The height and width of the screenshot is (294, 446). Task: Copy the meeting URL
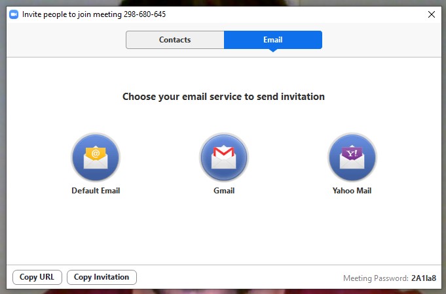point(37,277)
